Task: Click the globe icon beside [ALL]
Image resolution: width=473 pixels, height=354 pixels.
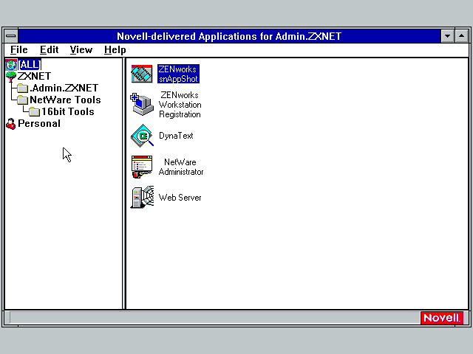Action: pyautogui.click(x=11, y=64)
